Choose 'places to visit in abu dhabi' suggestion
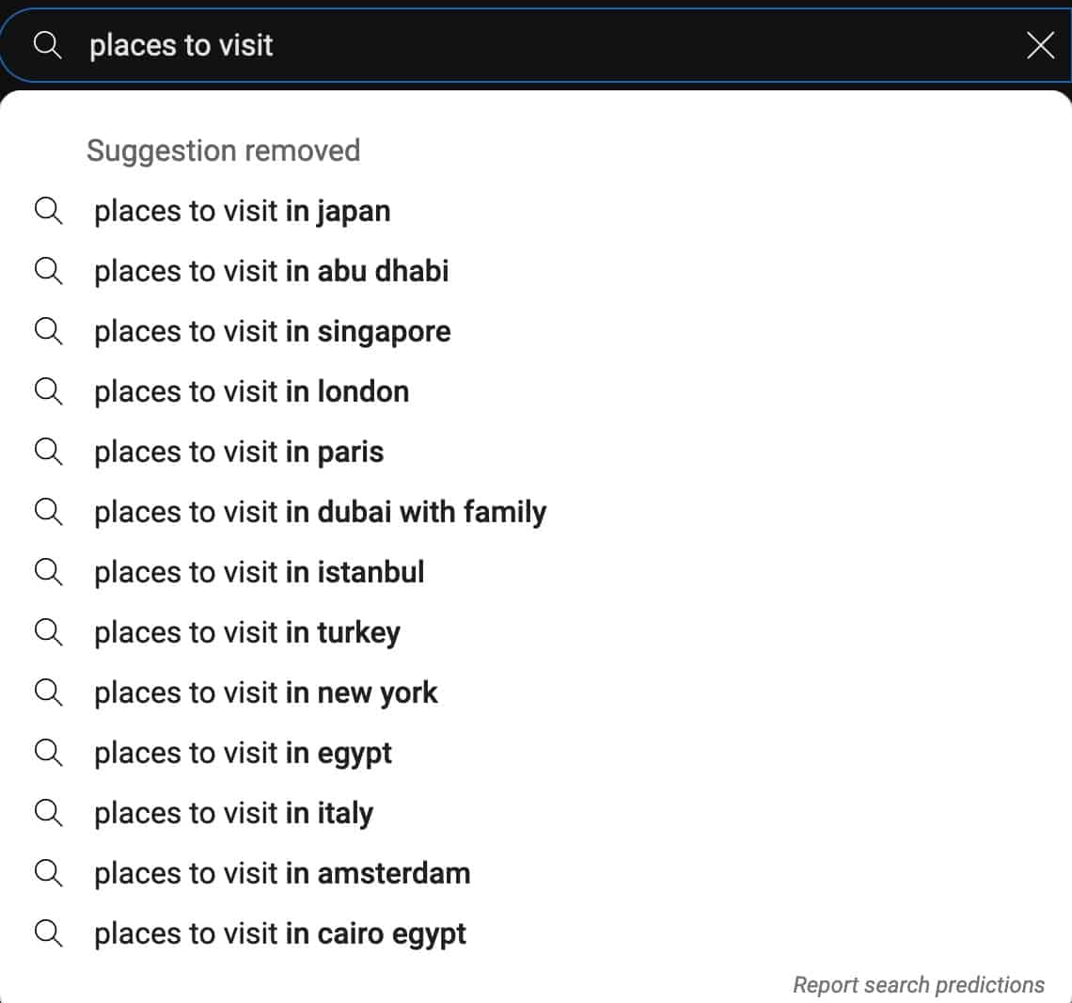The height and width of the screenshot is (1003, 1072). (536, 271)
